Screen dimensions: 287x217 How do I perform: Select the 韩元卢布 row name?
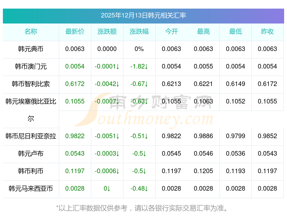click(x=31, y=154)
